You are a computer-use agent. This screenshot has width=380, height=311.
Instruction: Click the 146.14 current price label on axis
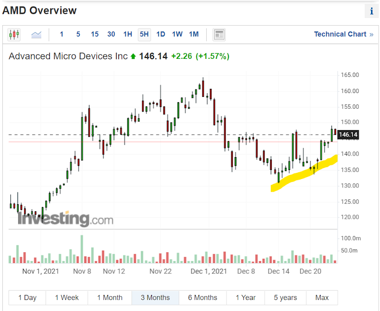[x=348, y=135]
